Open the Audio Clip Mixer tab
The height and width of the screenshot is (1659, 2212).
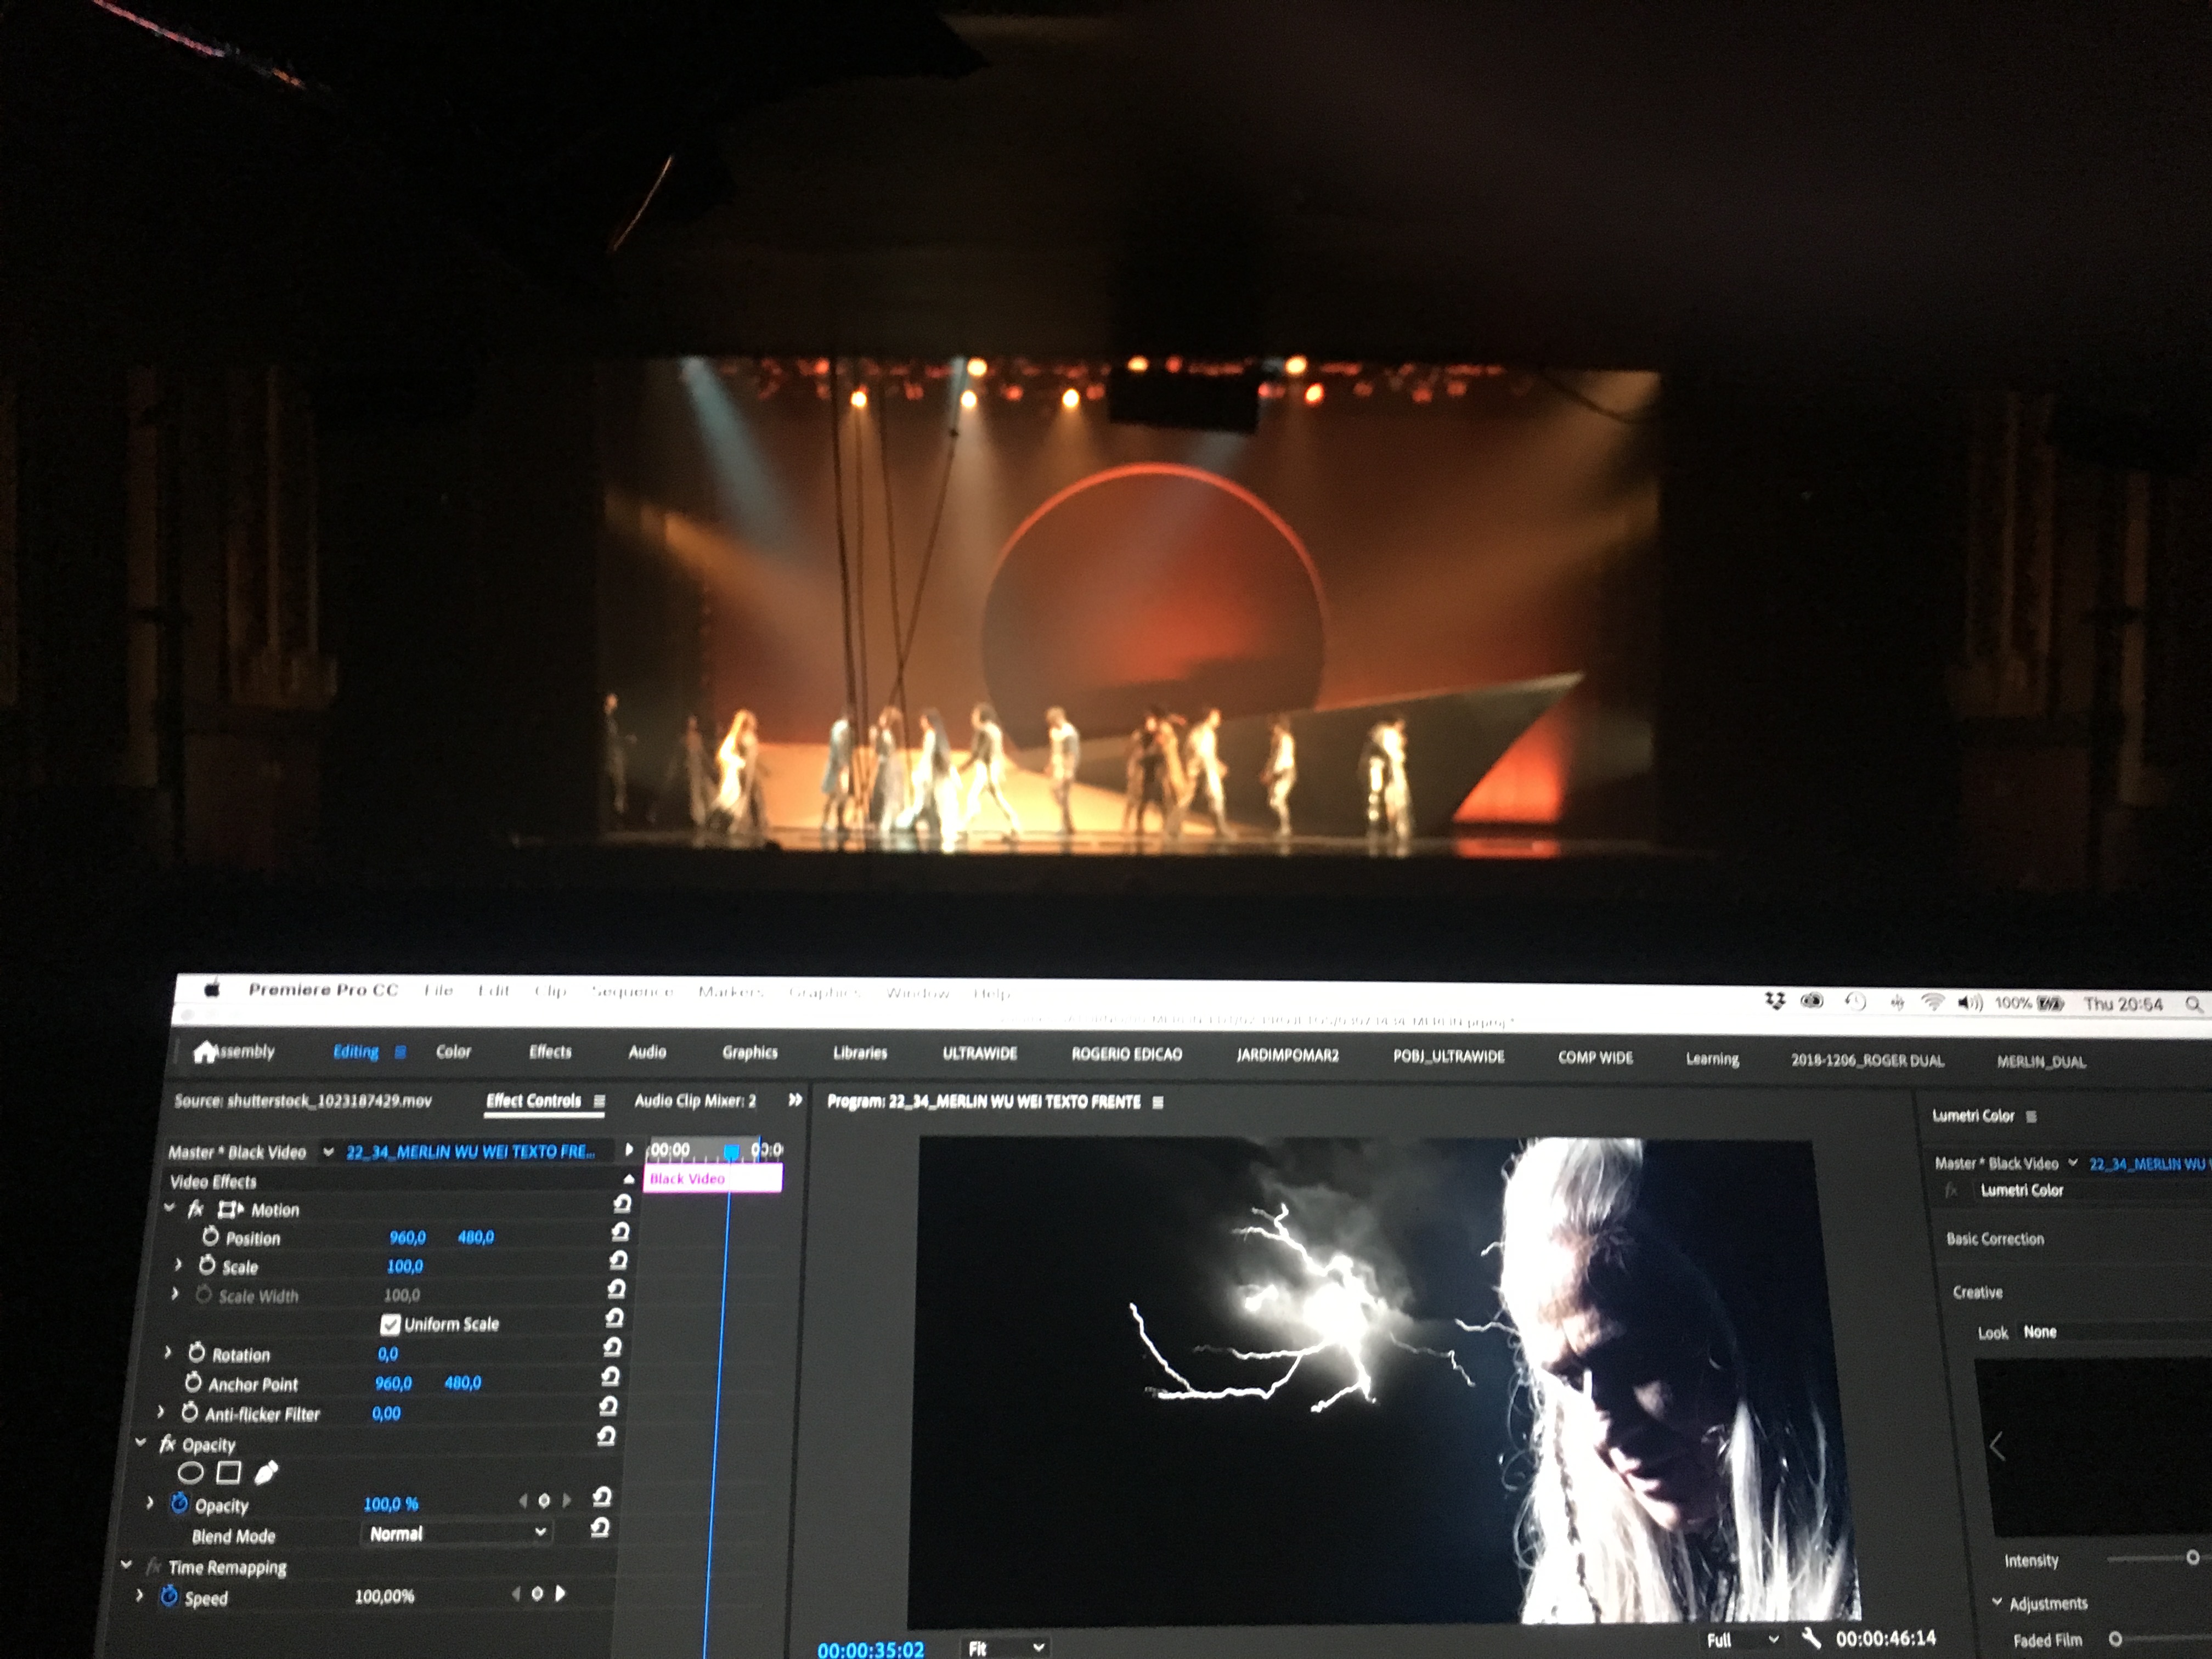pos(695,1101)
